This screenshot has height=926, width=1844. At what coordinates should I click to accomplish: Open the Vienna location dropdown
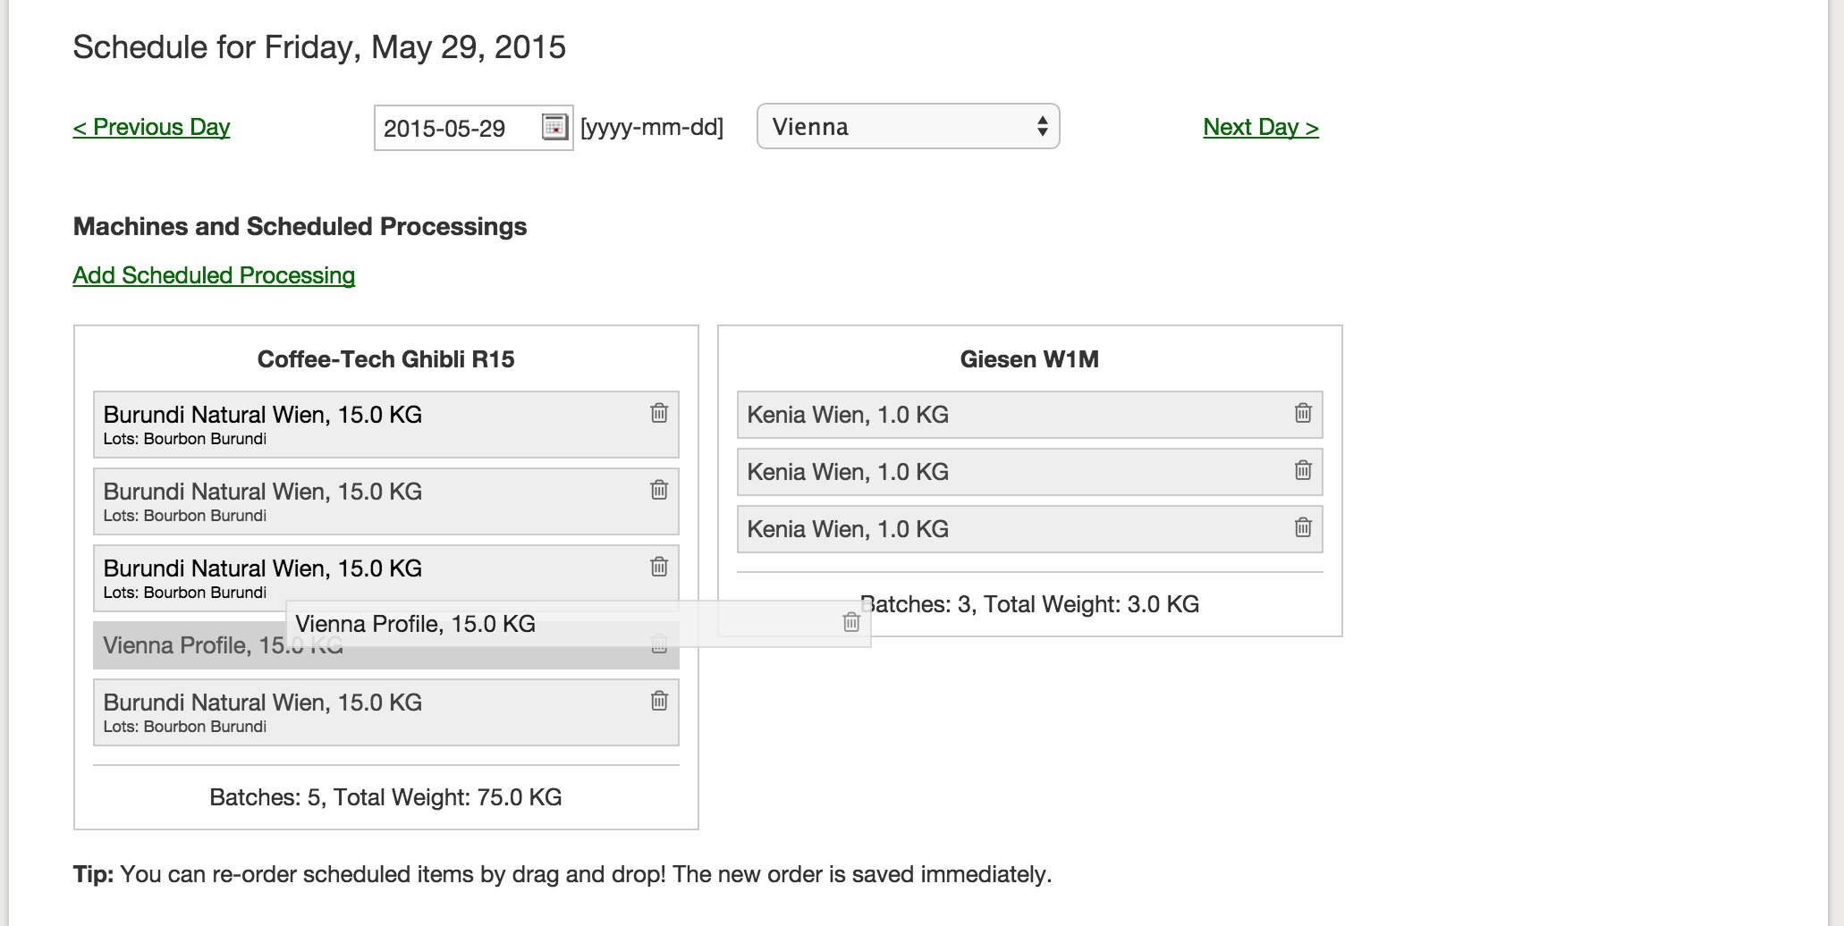point(908,127)
